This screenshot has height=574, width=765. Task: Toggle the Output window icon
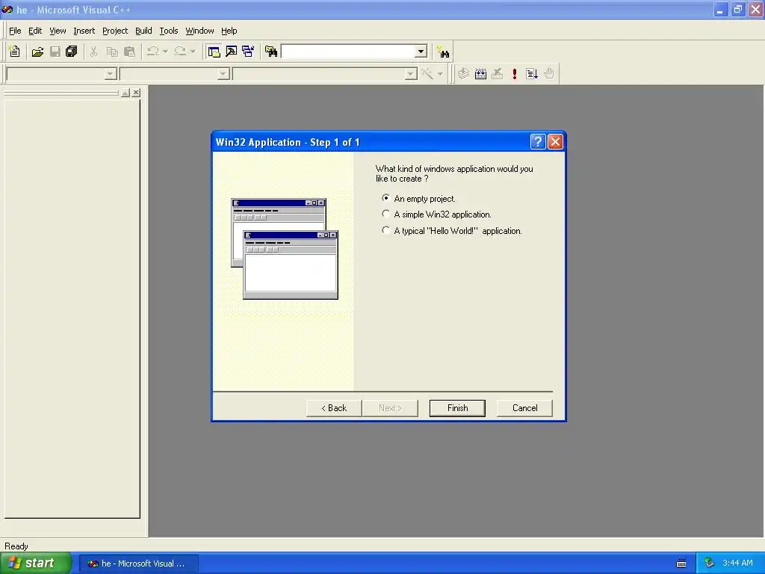(232, 52)
